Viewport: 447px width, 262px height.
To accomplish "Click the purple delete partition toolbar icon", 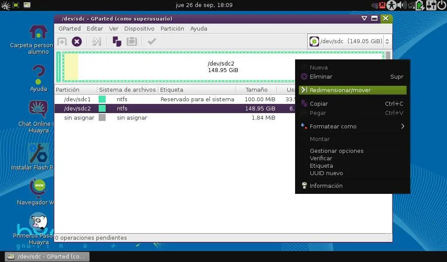I will (77, 41).
